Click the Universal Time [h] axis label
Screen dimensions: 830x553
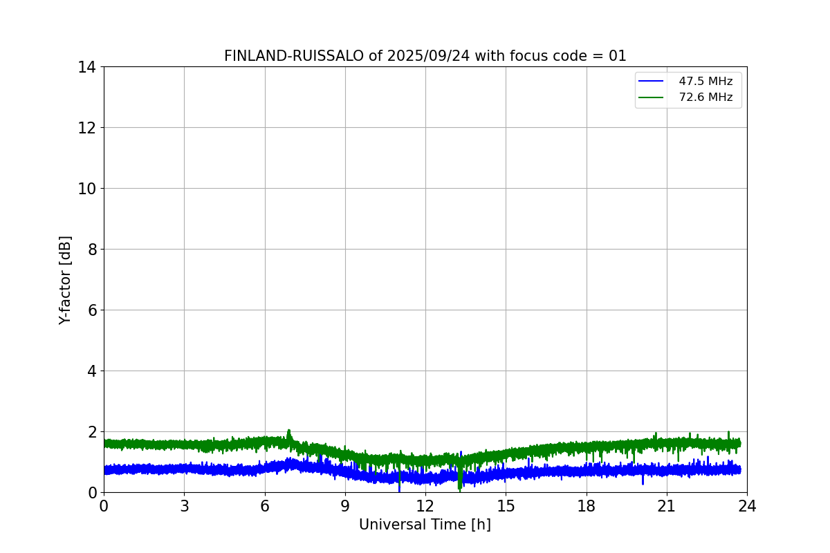[425, 525]
